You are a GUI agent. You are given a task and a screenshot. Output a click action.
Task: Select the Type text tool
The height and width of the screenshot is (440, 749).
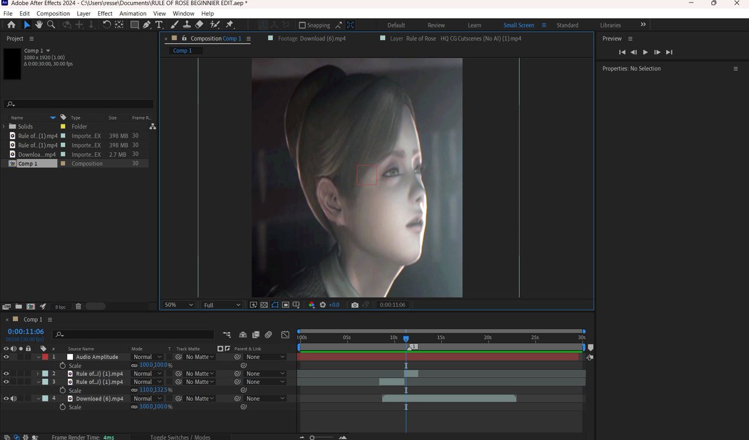pyautogui.click(x=159, y=25)
